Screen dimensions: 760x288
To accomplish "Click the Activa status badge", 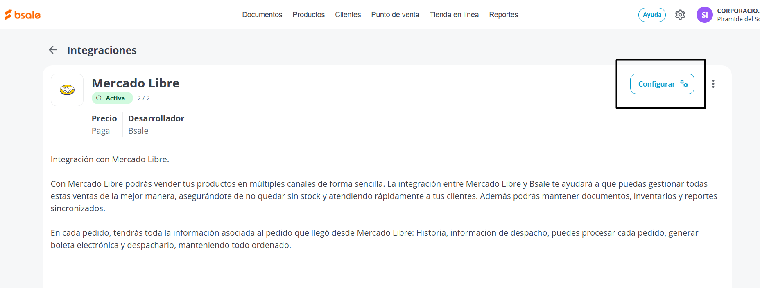I will point(112,98).
